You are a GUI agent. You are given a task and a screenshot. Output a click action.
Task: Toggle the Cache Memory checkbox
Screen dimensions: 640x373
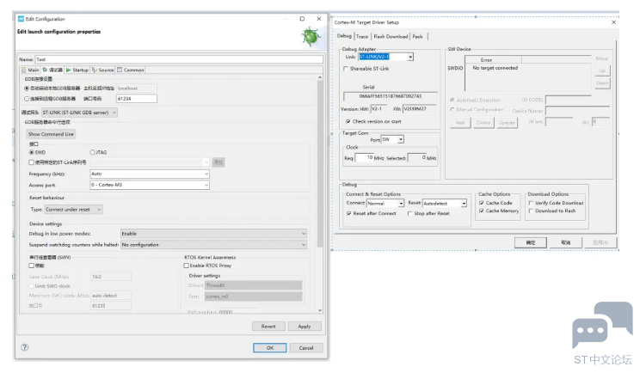tap(482, 211)
